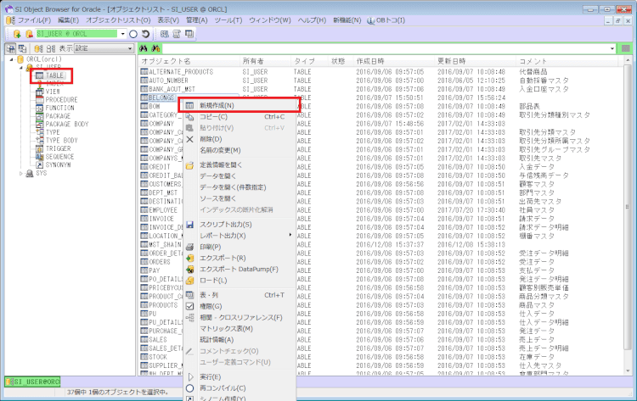
Task: Click the yellow database list icon
Action: (38, 48)
